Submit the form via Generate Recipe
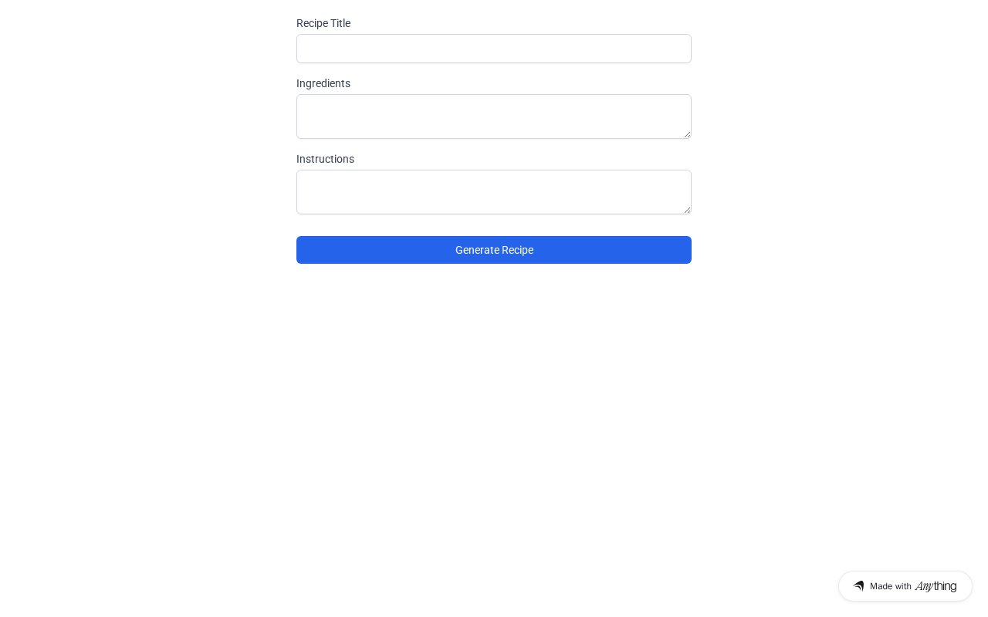Image resolution: width=988 pixels, height=617 pixels. [494, 250]
